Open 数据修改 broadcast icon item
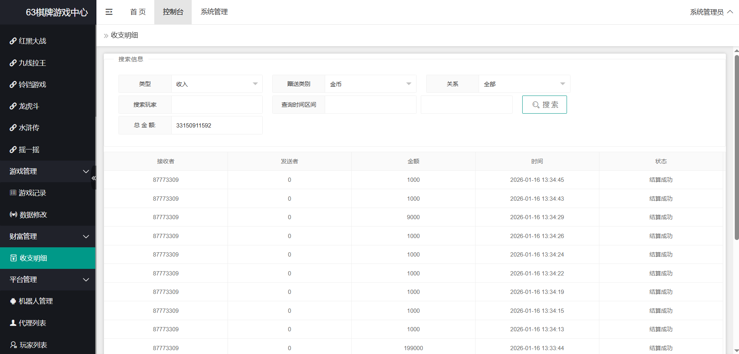 click(13, 215)
